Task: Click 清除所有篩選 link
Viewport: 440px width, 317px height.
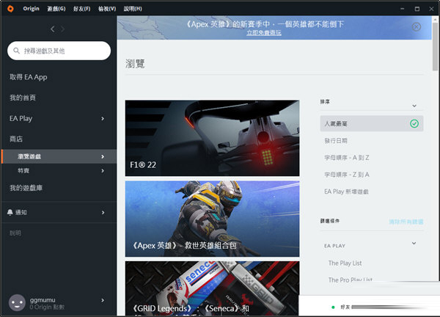Action: pyautogui.click(x=406, y=221)
